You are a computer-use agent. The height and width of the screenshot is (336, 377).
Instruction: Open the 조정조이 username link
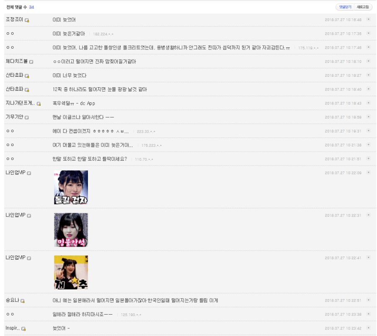pos(14,20)
